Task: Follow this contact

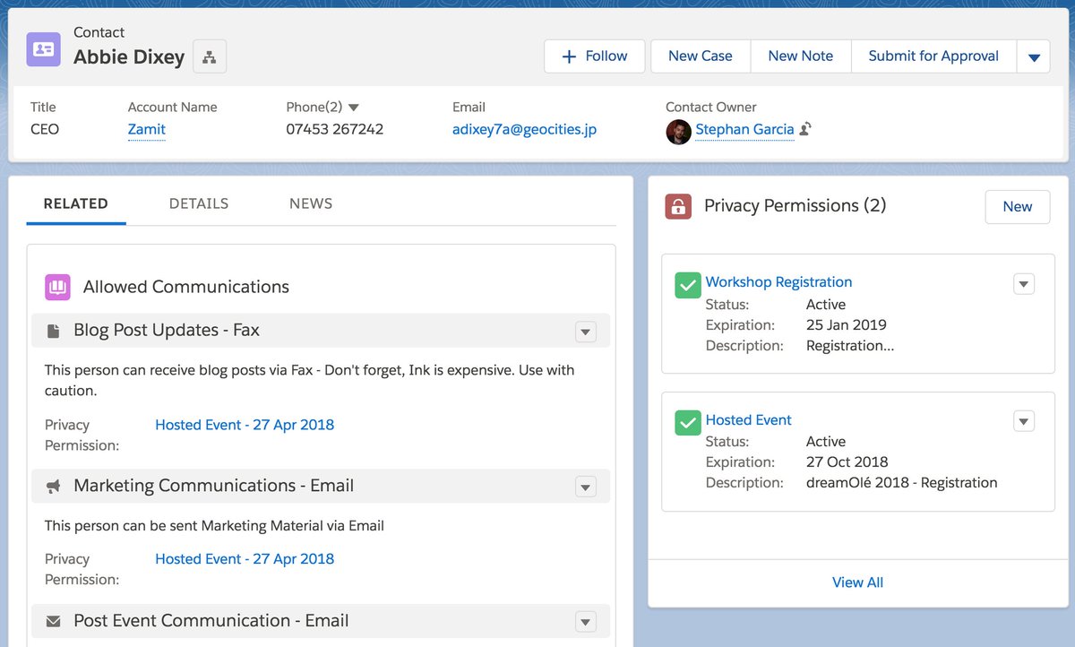Action: coord(594,56)
